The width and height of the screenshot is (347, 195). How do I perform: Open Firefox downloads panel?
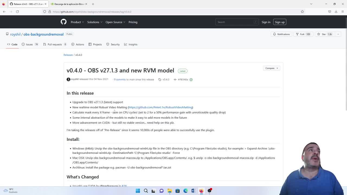[x=336, y=12]
